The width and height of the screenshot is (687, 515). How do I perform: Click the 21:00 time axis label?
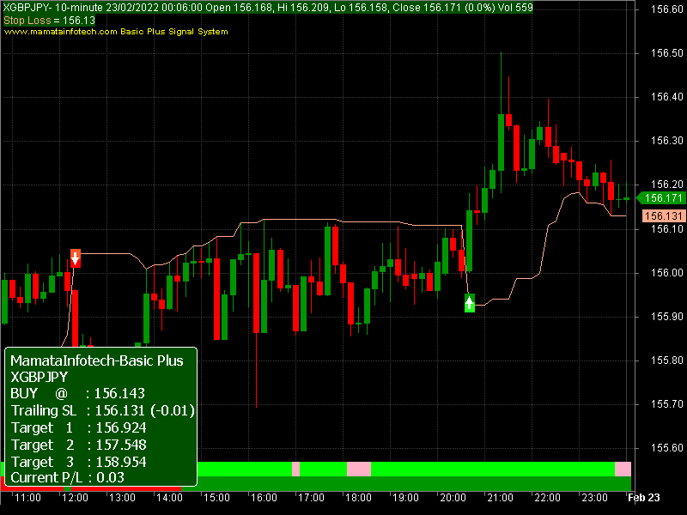click(501, 498)
